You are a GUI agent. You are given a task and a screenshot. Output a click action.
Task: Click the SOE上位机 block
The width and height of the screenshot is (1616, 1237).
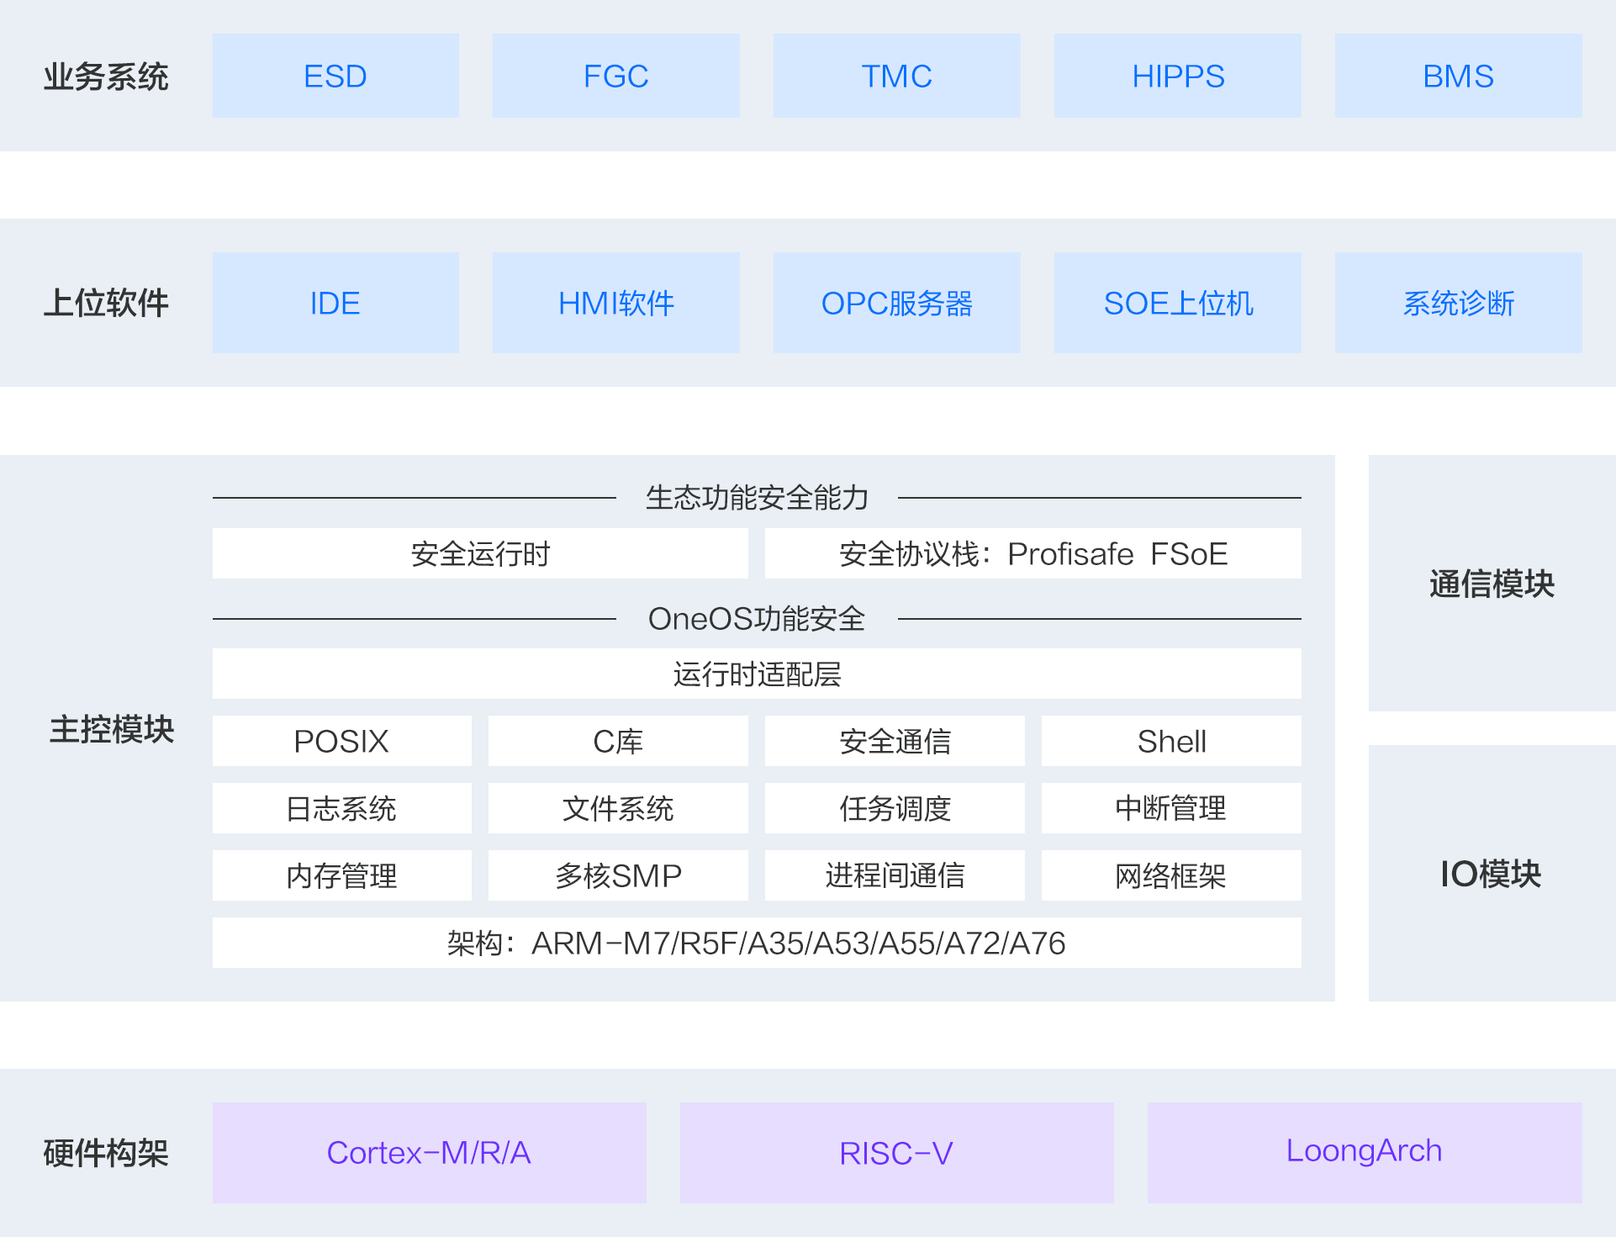pos(1177,303)
